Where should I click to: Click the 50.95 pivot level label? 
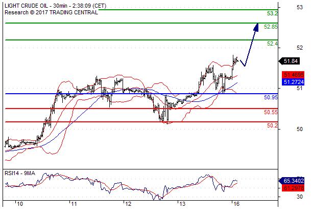(x=271, y=97)
